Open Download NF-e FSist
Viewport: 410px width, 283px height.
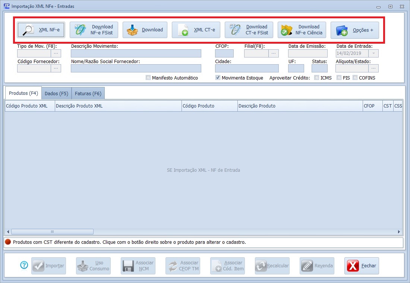(x=94, y=30)
